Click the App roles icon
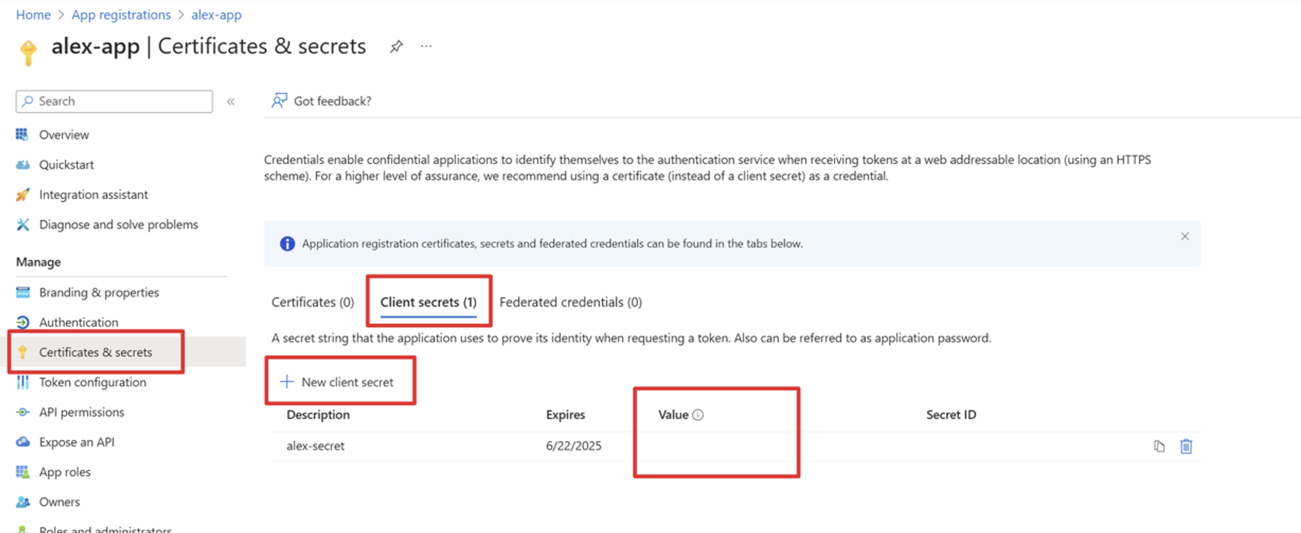 22,472
